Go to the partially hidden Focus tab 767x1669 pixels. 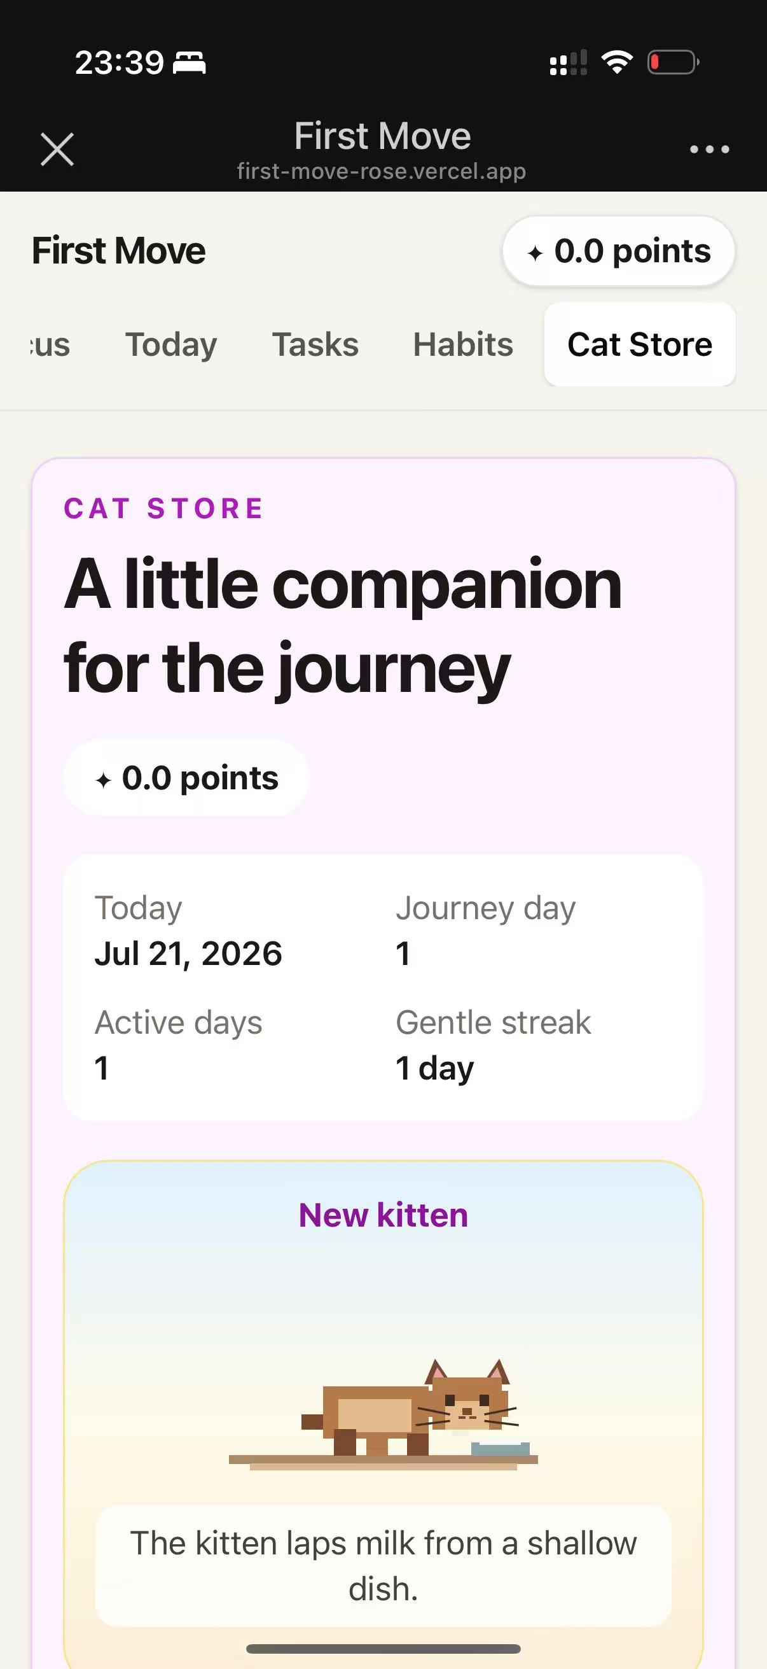coord(50,344)
